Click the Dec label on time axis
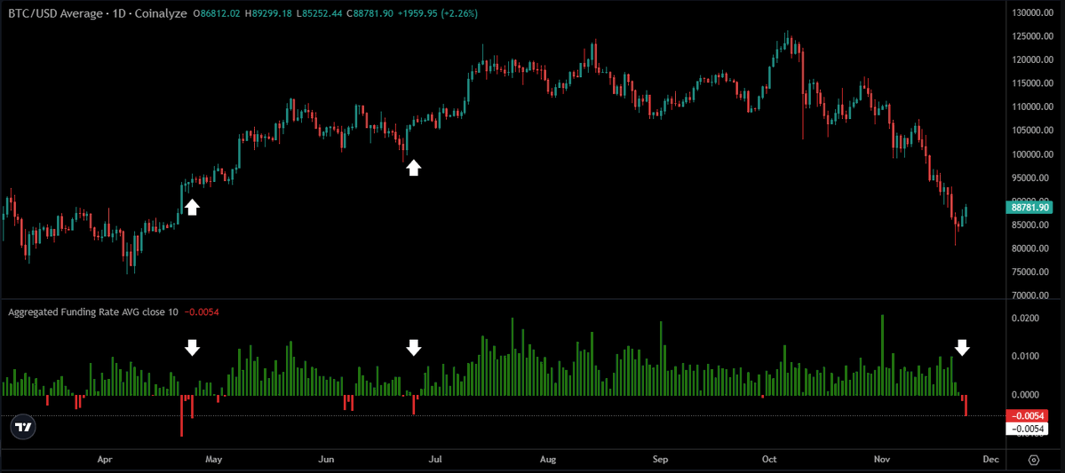1065x473 pixels. tap(990, 460)
